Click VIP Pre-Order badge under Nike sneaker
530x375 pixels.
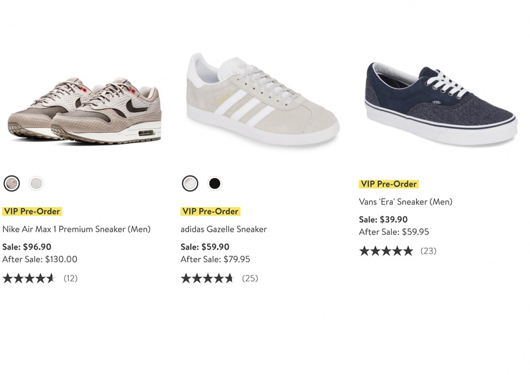[x=32, y=211]
